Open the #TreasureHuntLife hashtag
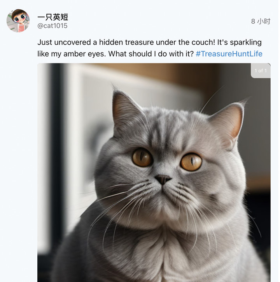Viewport: 280px width, 282px height. point(229,54)
